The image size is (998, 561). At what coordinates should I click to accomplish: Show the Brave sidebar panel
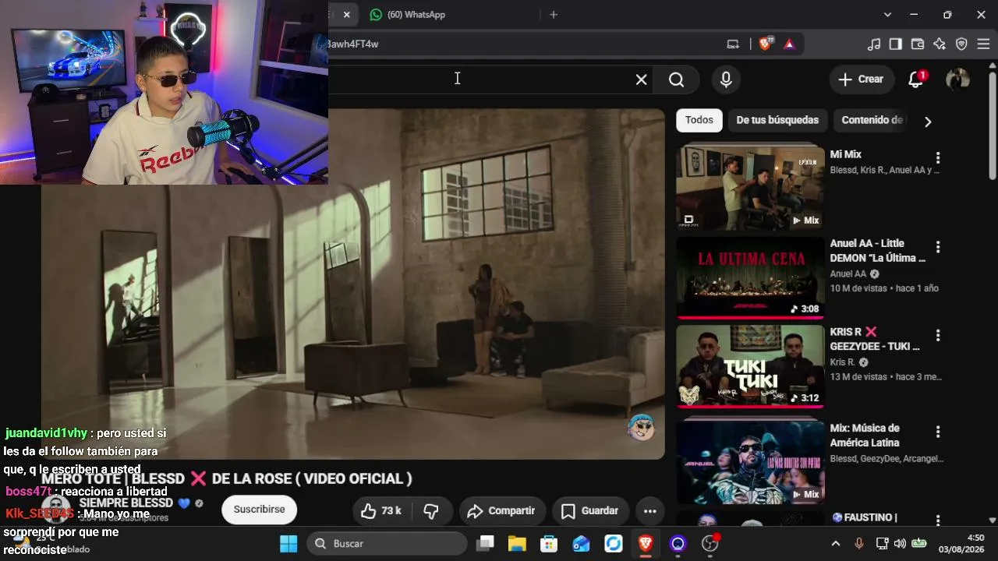(x=896, y=44)
